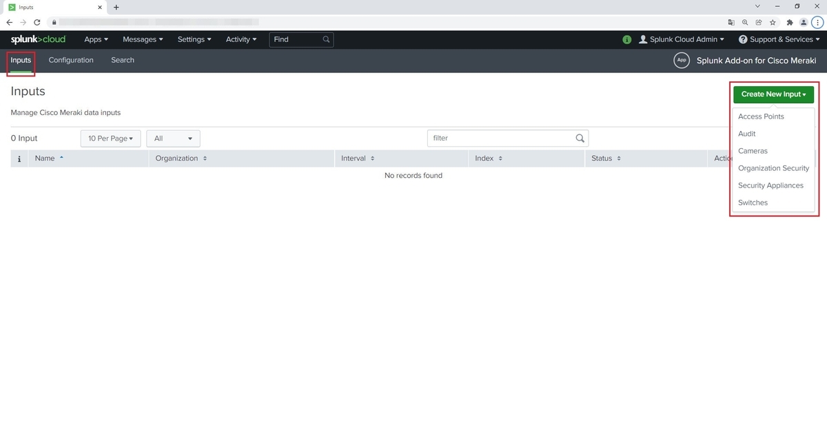Click the splunk>cloud logo

pyautogui.click(x=38, y=39)
